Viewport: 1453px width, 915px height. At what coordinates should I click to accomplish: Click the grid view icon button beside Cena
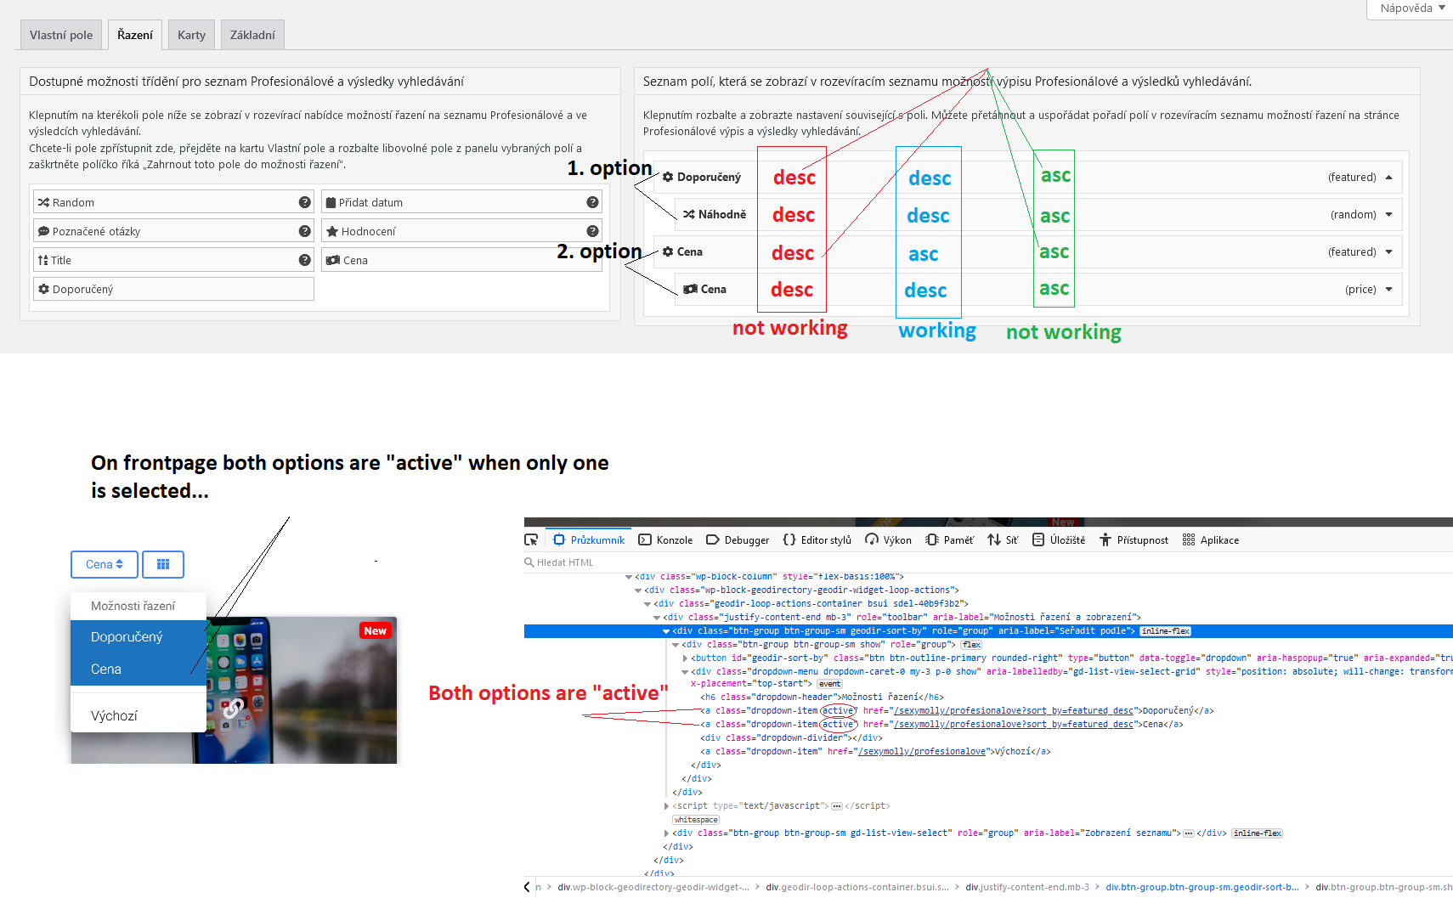click(x=163, y=564)
